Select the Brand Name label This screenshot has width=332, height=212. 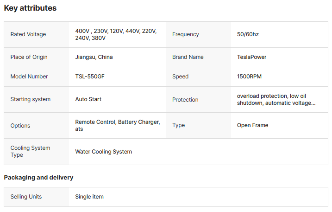tap(188, 57)
